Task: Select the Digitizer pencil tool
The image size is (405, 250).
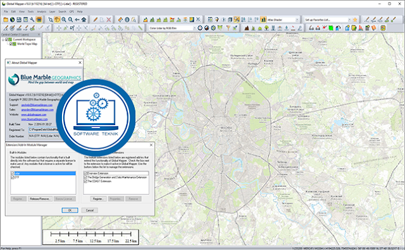Action: pos(96,20)
